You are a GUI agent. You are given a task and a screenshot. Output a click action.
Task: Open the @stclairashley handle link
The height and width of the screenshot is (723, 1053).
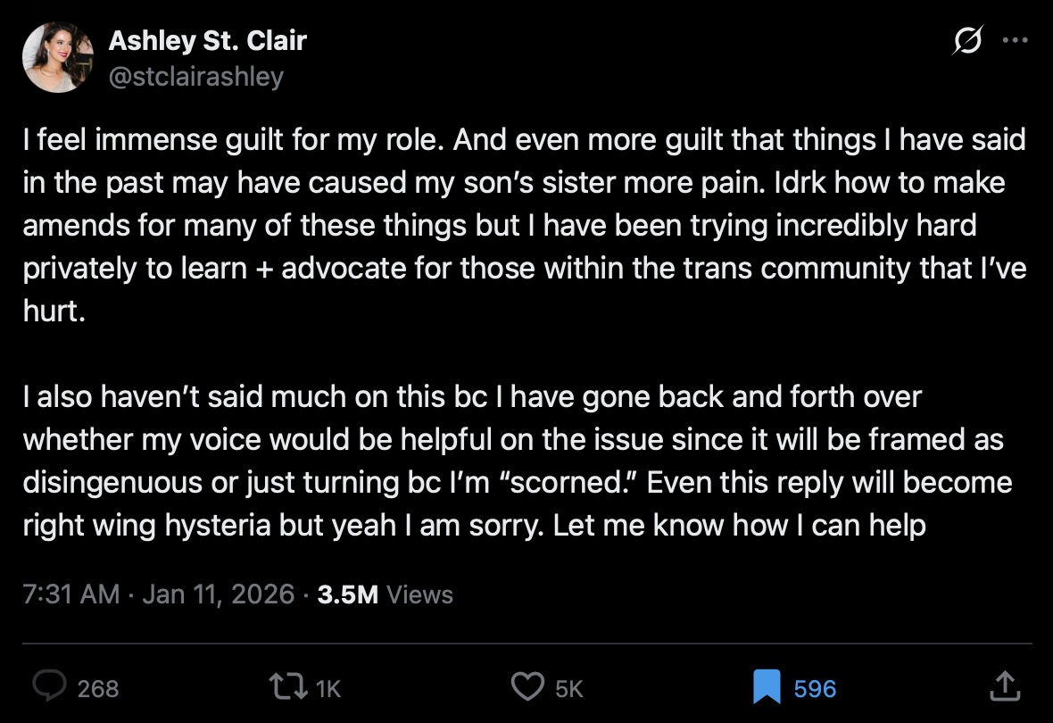click(195, 77)
